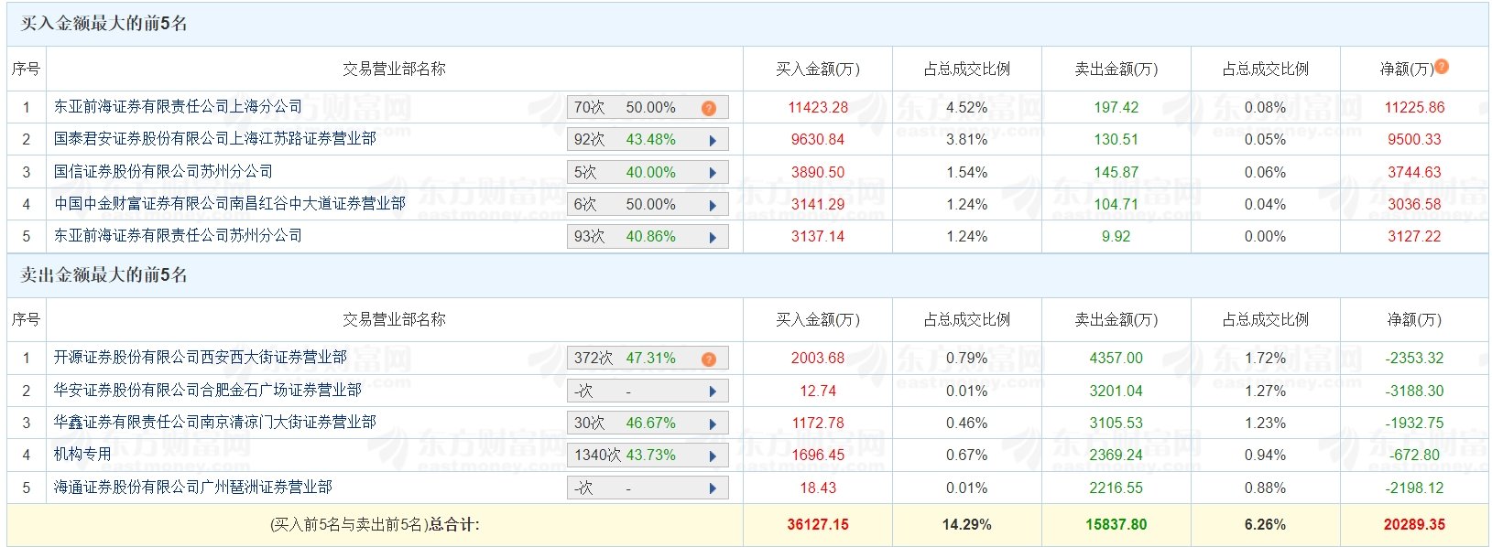Select the buy amount 3890.50

pos(818,173)
